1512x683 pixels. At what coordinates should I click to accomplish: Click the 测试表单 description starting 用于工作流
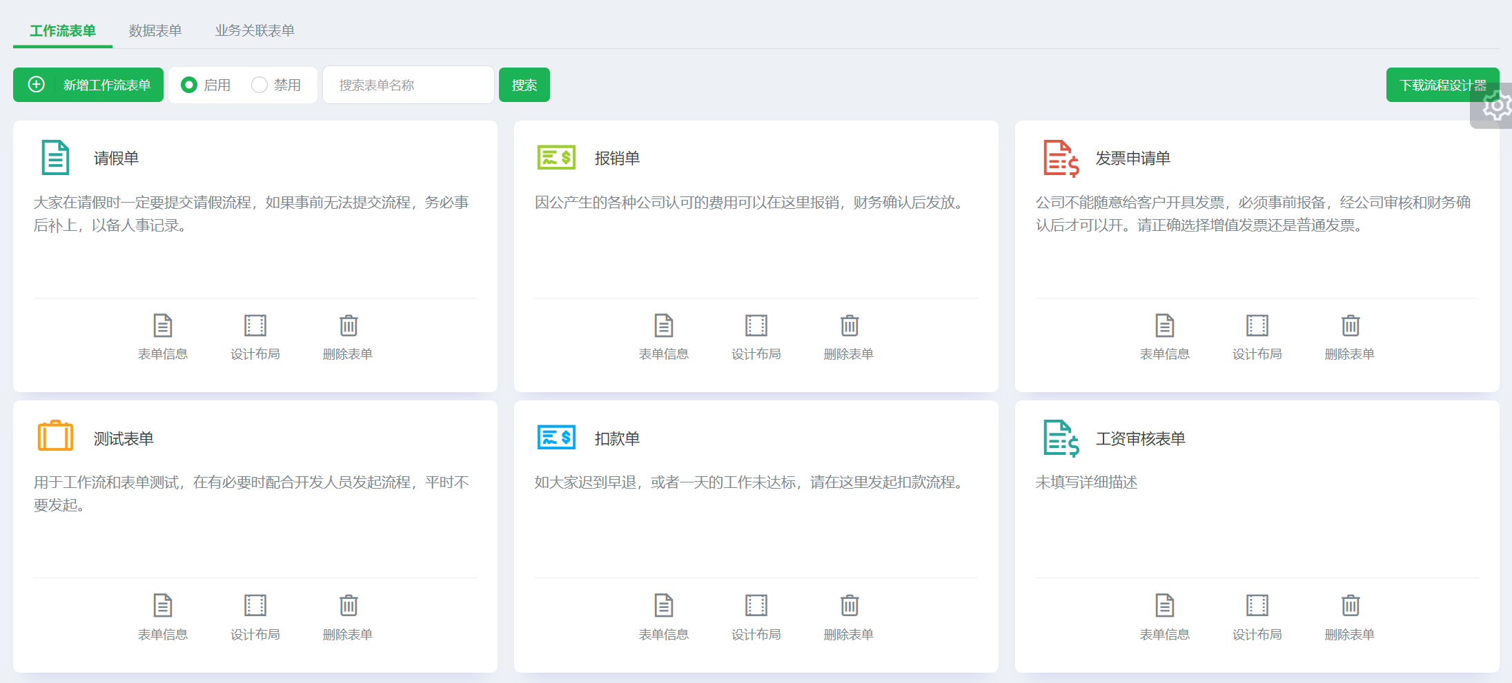pos(251,493)
